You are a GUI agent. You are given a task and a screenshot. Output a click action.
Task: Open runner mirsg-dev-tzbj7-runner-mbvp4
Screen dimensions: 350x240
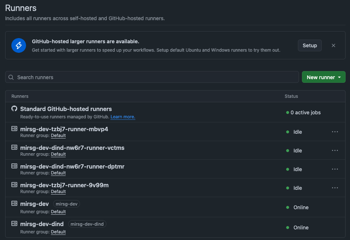tap(64, 129)
